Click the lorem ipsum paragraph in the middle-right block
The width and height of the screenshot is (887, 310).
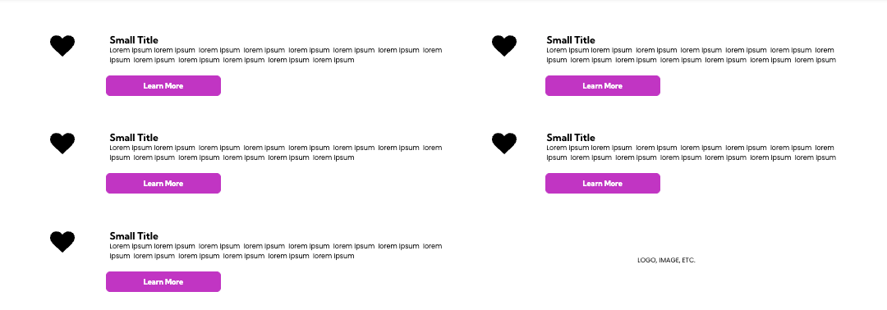(x=692, y=153)
